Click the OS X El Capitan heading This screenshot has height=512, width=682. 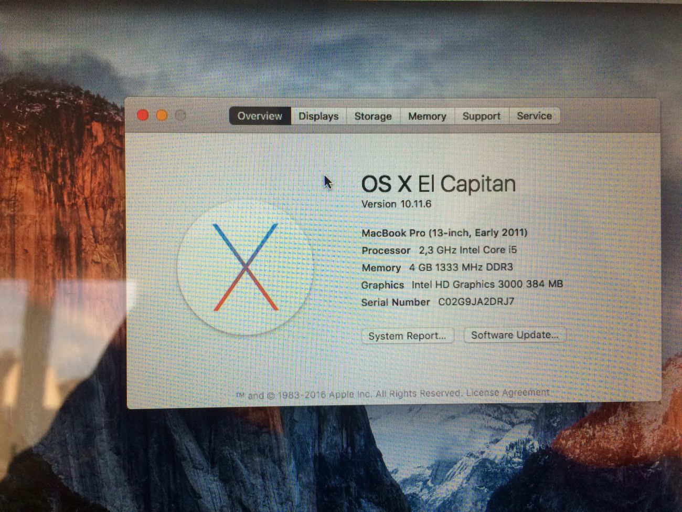pos(439,184)
